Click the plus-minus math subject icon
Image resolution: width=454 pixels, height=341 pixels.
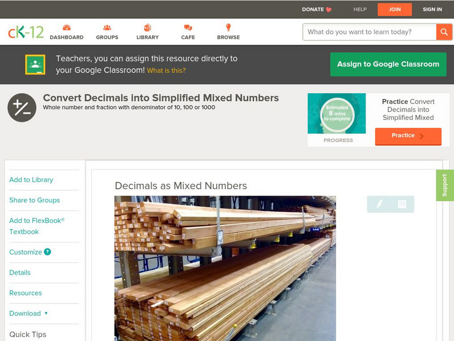point(22,107)
